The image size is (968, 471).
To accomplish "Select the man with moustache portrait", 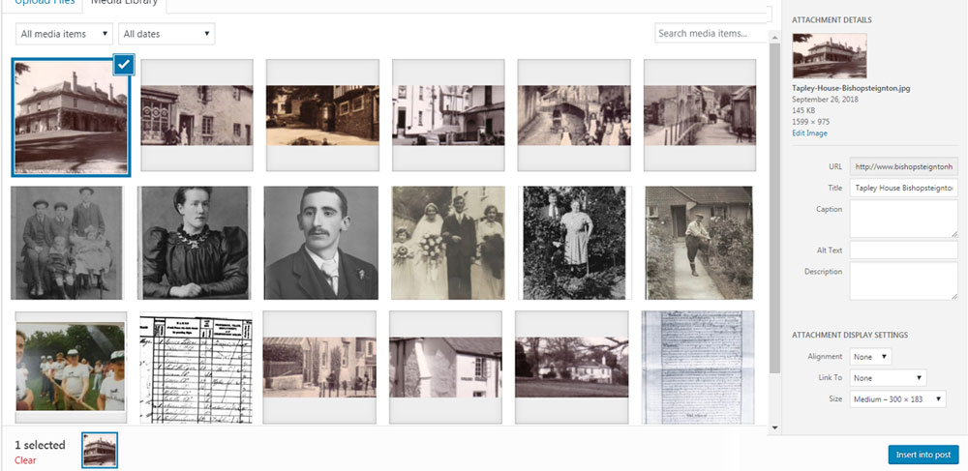I will click(x=321, y=243).
